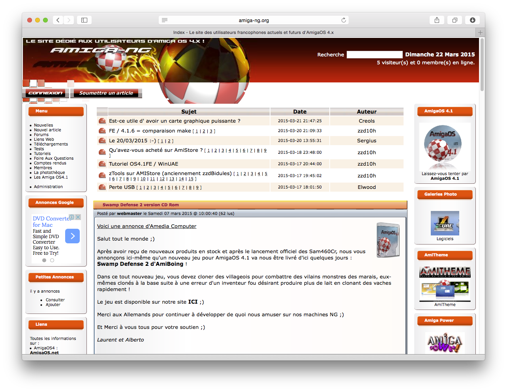Image resolution: width=507 pixels, height=392 pixels.
Task: Click the AmigaOS box image in article
Action: 388,239
